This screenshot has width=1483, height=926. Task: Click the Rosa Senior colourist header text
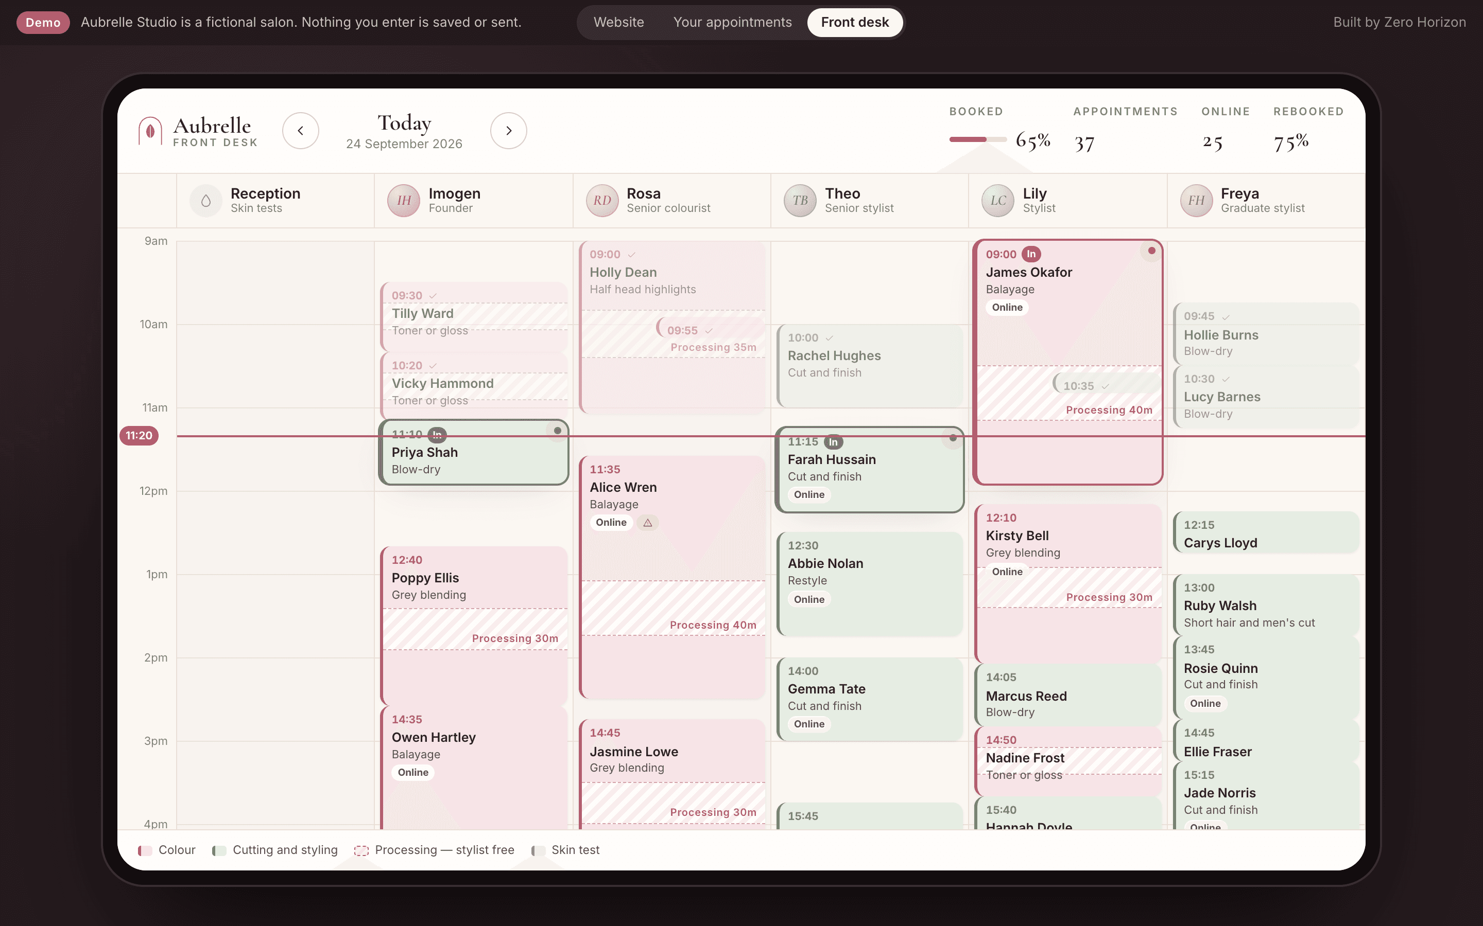668,200
